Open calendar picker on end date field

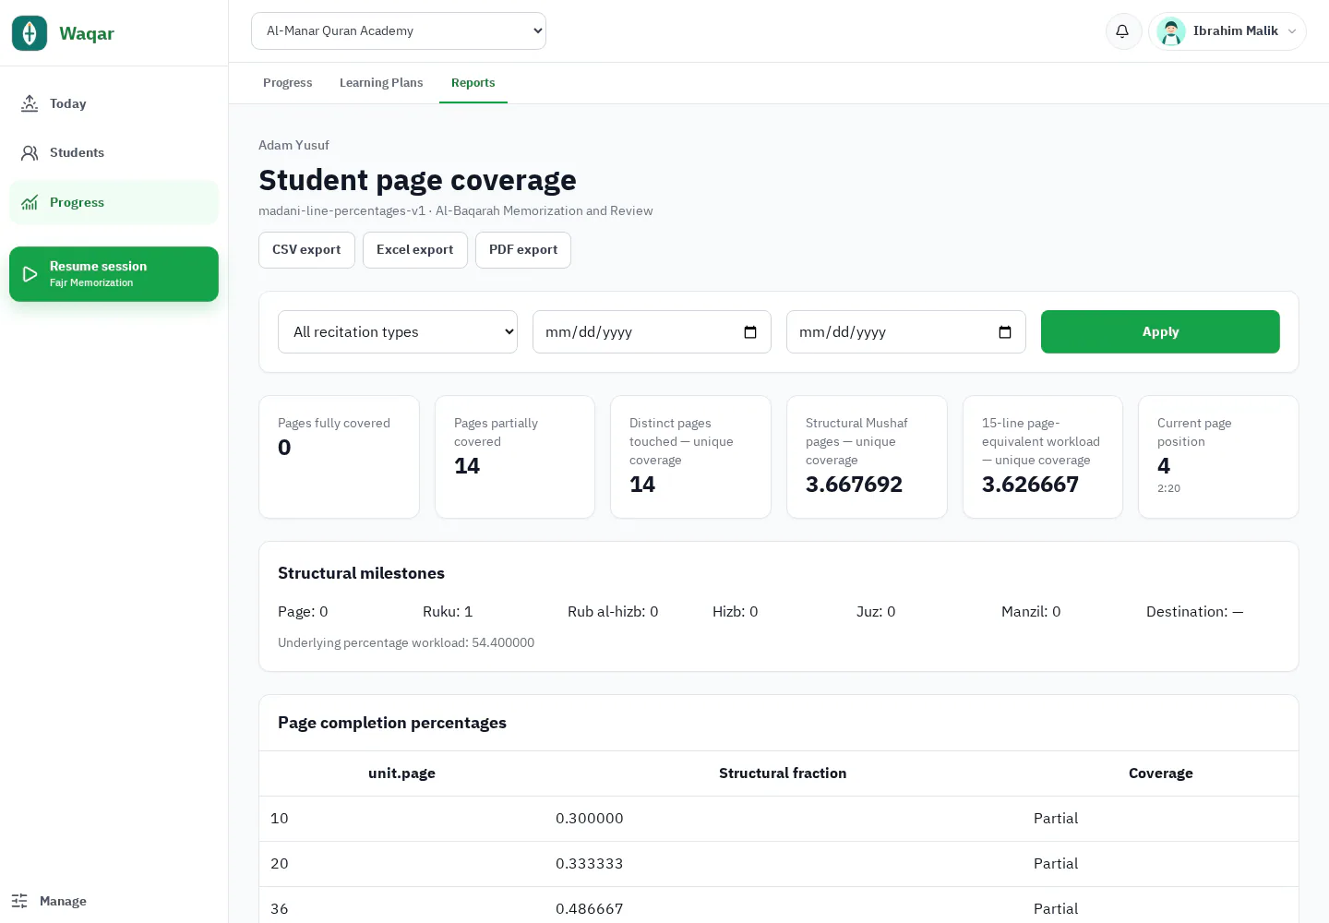click(x=1005, y=331)
